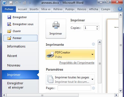Open Propriétés de l'imprimante link
This screenshot has width=124, height=97.
(x=77, y=63)
